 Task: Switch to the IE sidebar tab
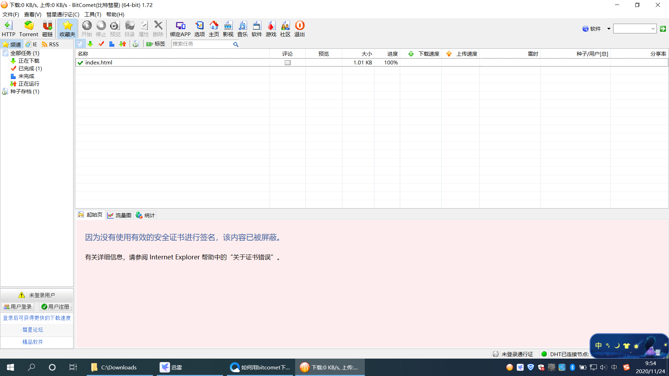(31, 44)
